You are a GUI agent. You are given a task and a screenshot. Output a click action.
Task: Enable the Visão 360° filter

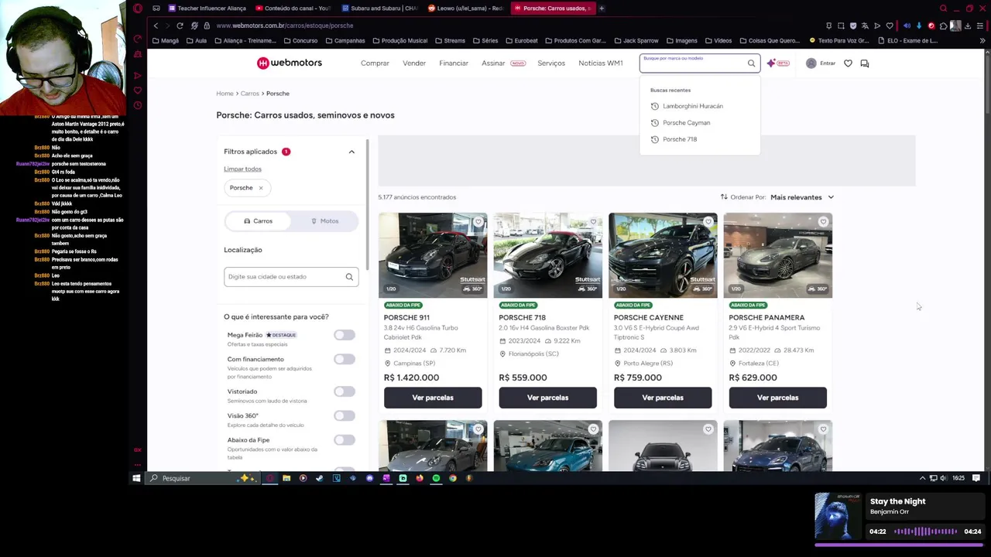pyautogui.click(x=345, y=415)
